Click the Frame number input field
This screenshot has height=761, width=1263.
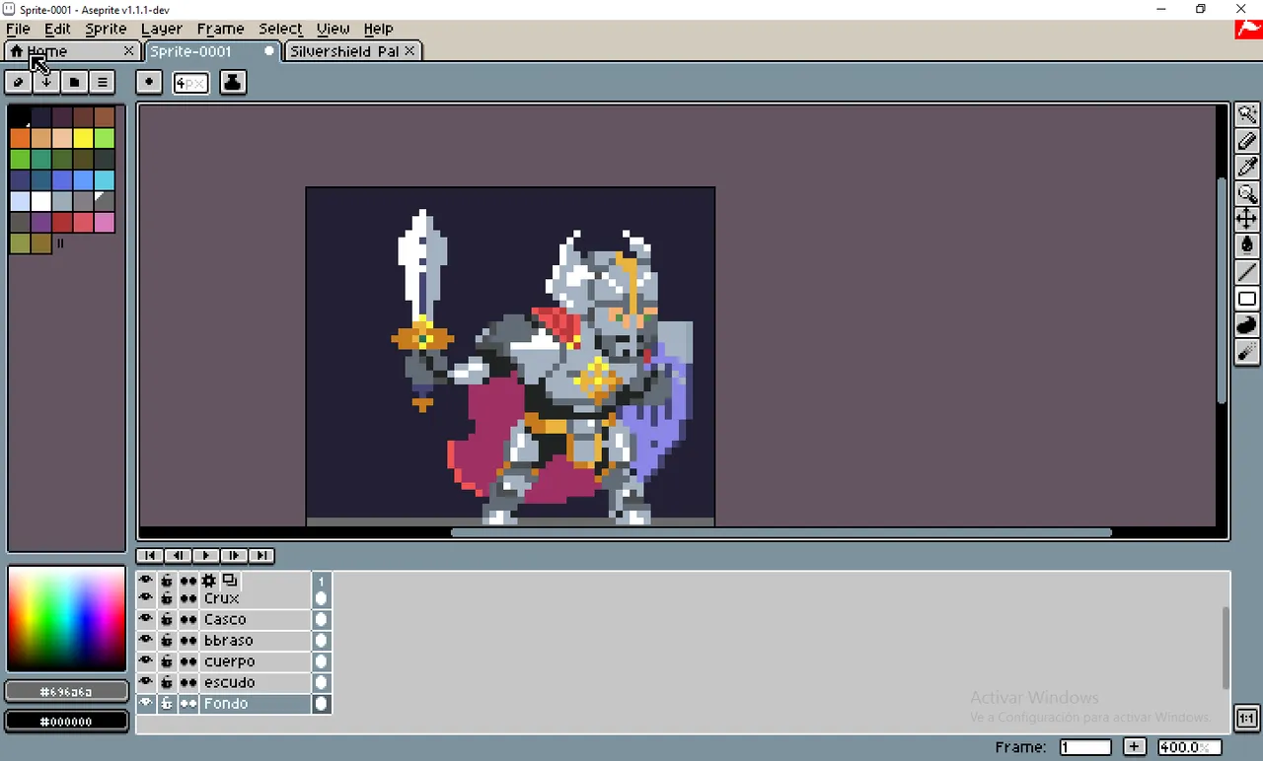tap(1085, 747)
